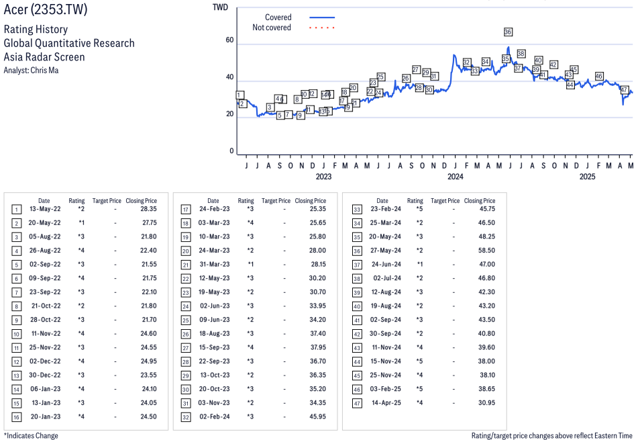This screenshot has height=440, width=640.
Task: Click the TWD axis unit label
Action: (221, 7)
